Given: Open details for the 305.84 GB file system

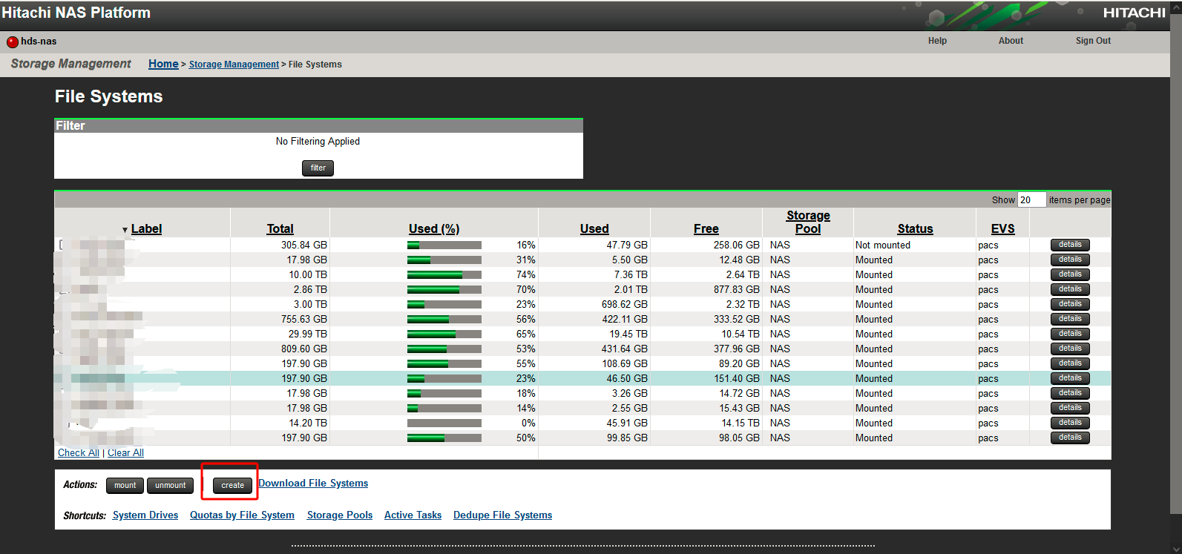Looking at the screenshot, I should point(1070,245).
